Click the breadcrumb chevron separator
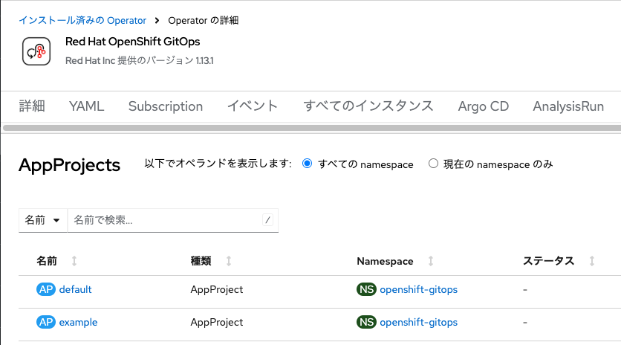This screenshot has height=345, width=621. tap(157, 20)
